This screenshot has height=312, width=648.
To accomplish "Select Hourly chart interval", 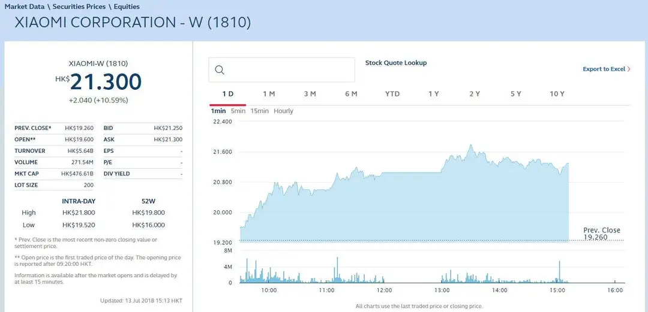I will (x=283, y=111).
